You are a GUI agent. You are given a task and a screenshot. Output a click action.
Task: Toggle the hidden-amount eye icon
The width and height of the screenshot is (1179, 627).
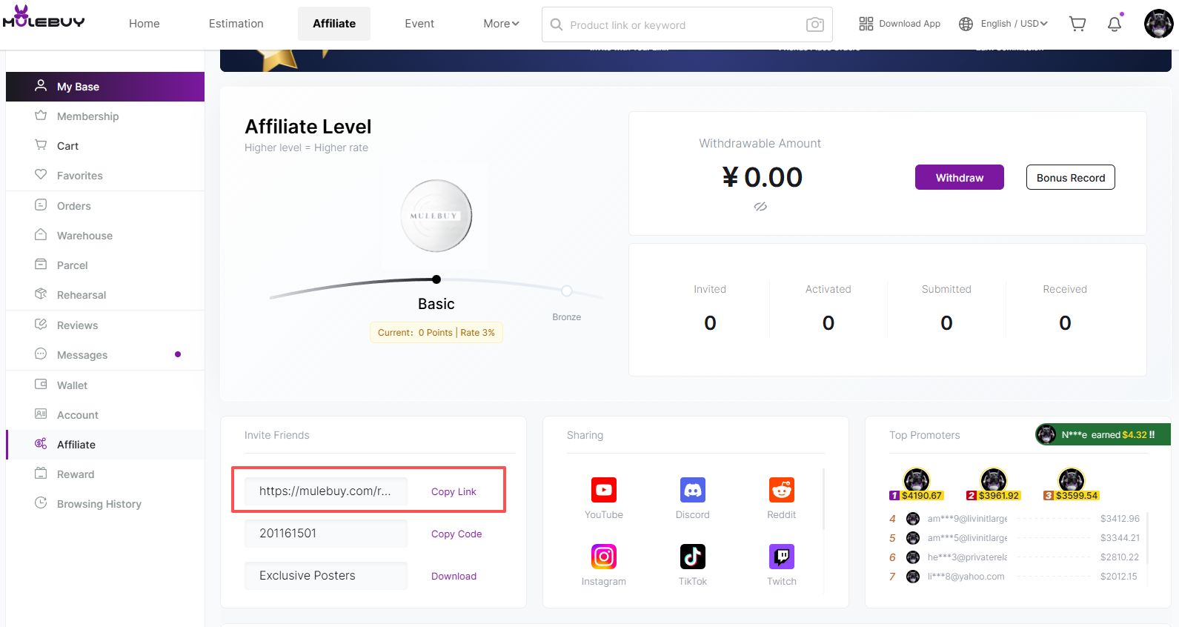760,207
